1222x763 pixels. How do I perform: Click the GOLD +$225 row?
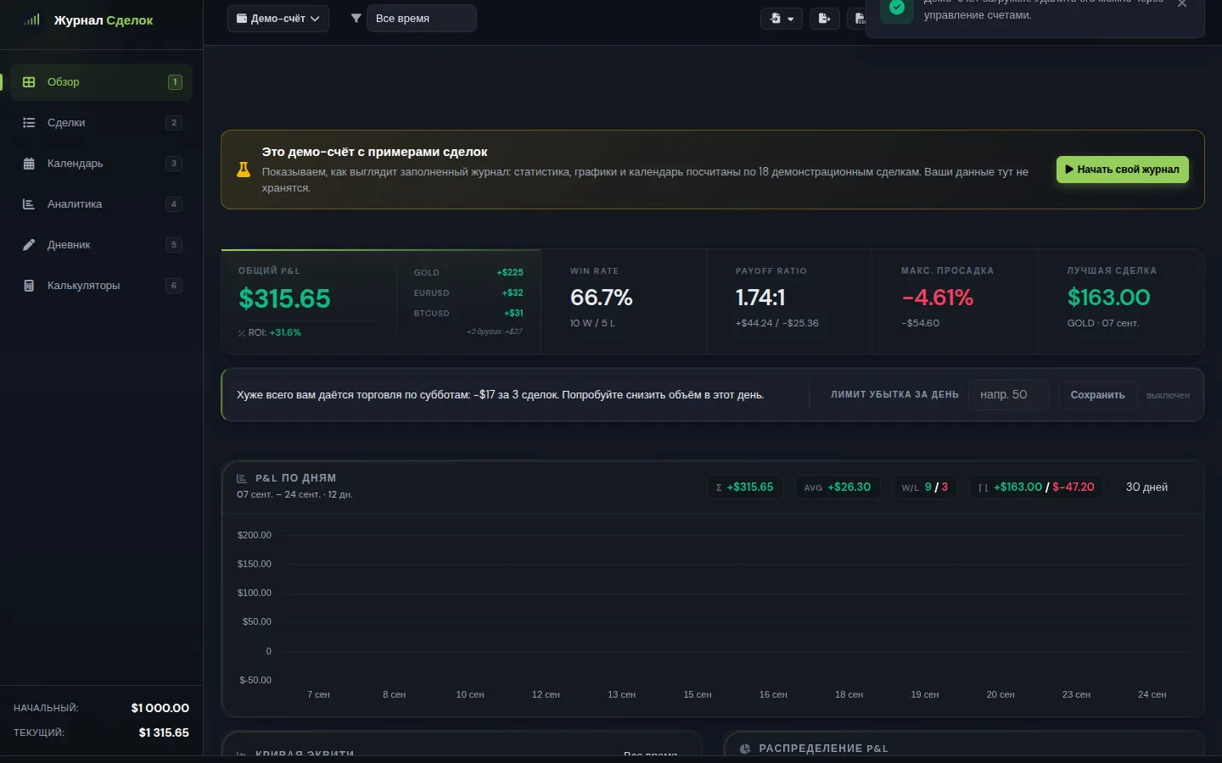(x=468, y=273)
